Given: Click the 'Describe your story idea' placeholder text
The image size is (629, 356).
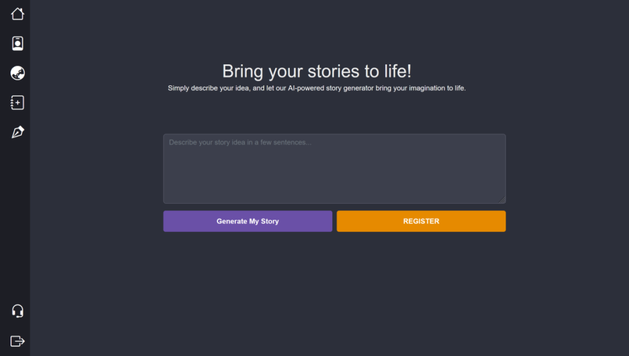Looking at the screenshot, I should click(240, 142).
